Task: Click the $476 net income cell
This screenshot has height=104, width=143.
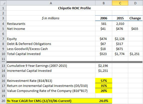Action: pyautogui.click(x=120, y=29)
